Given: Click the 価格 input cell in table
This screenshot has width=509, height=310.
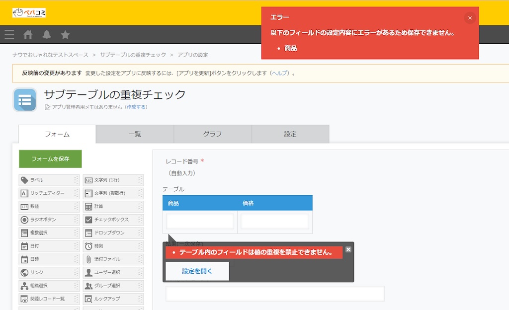Looking at the screenshot, I should (x=274, y=221).
